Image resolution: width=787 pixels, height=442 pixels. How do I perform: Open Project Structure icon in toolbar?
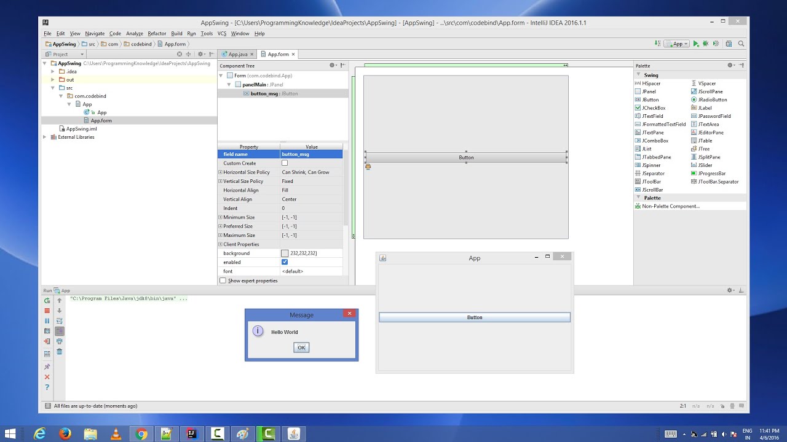coord(729,44)
